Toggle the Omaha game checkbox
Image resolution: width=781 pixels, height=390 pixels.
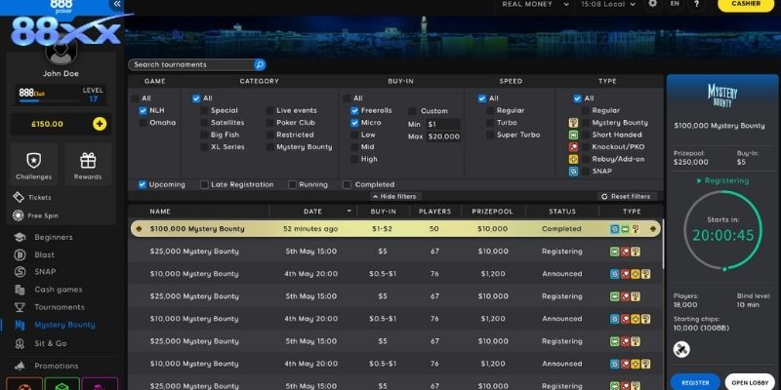(x=143, y=123)
